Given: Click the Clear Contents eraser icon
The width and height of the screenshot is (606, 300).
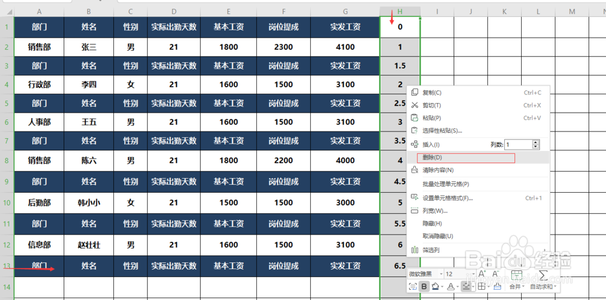Looking at the screenshot, I should (x=415, y=170).
